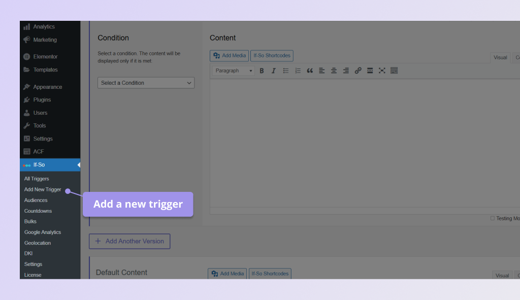
Task: Switch to the Visual editor tab
Action: click(x=500, y=57)
